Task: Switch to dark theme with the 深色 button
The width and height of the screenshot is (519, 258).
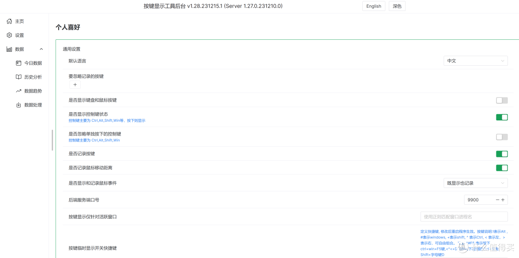Action: [397, 6]
